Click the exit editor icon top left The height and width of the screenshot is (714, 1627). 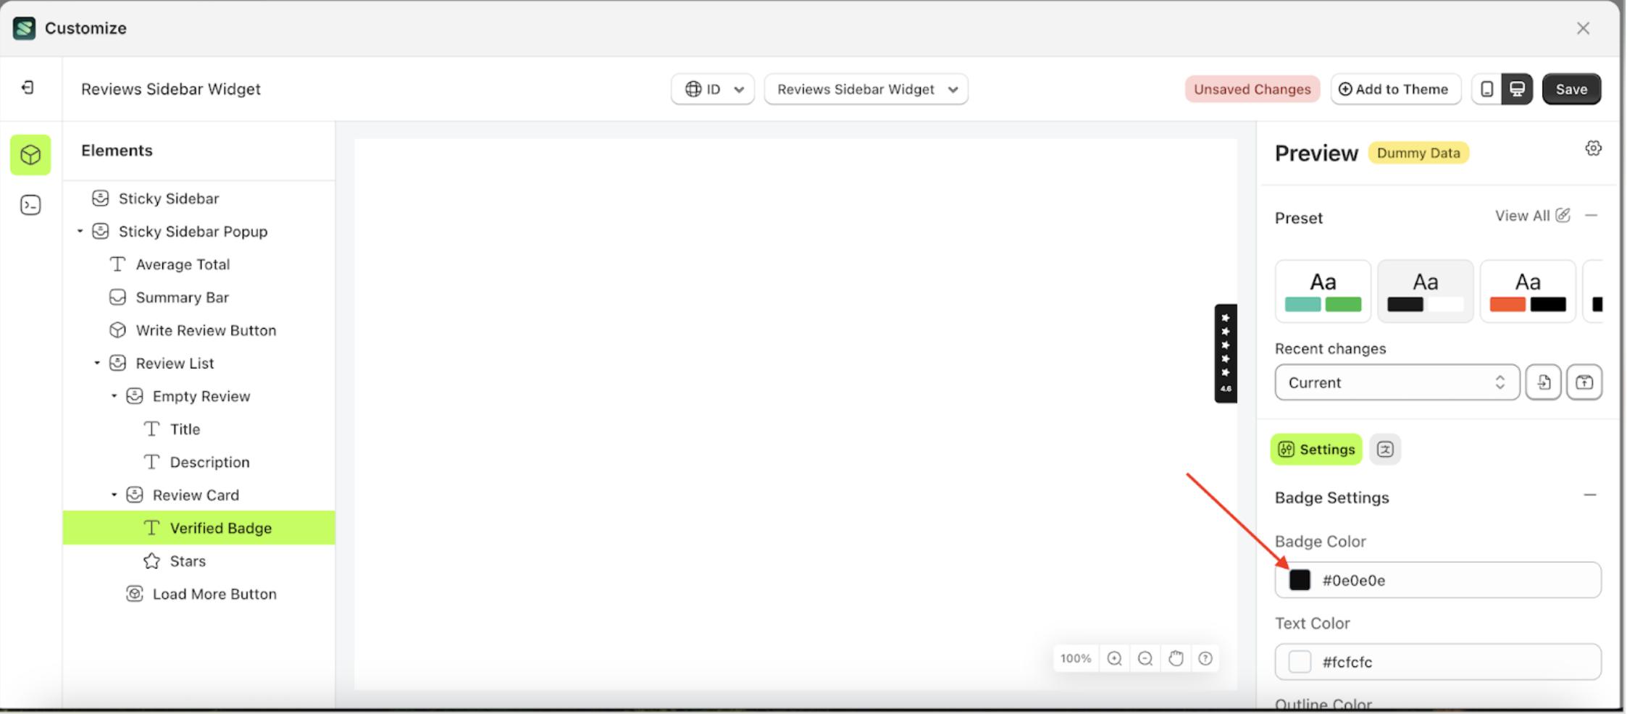coord(28,87)
